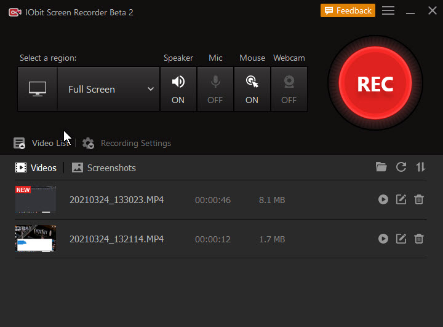Toggle the Webcam OFF button

pyautogui.click(x=289, y=89)
